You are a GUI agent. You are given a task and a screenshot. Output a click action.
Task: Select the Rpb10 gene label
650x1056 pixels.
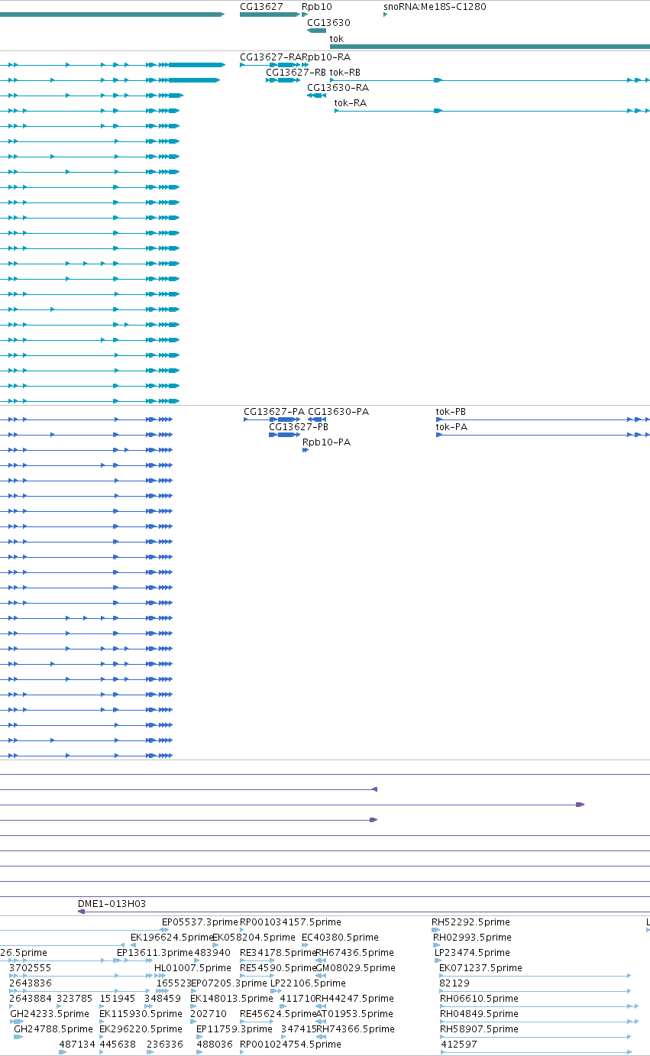point(317,6)
